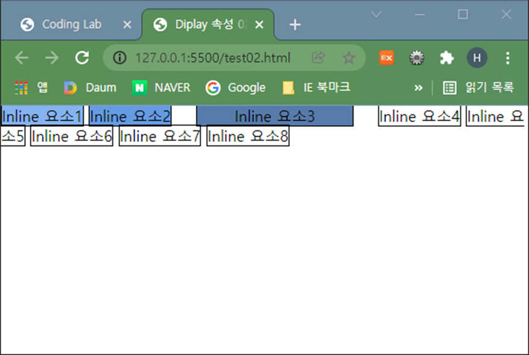Viewport: 529px width, 355px height.
Task: Open Chrome three-dot menu
Action: [507, 58]
